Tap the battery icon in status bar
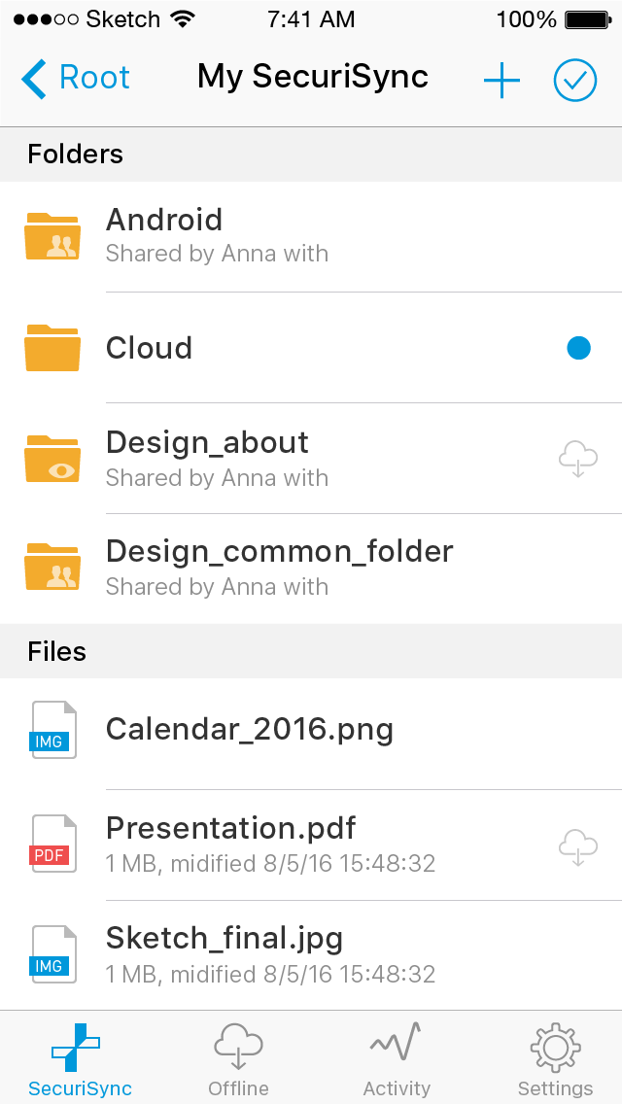Image resolution: width=622 pixels, height=1104 pixels. (x=588, y=20)
